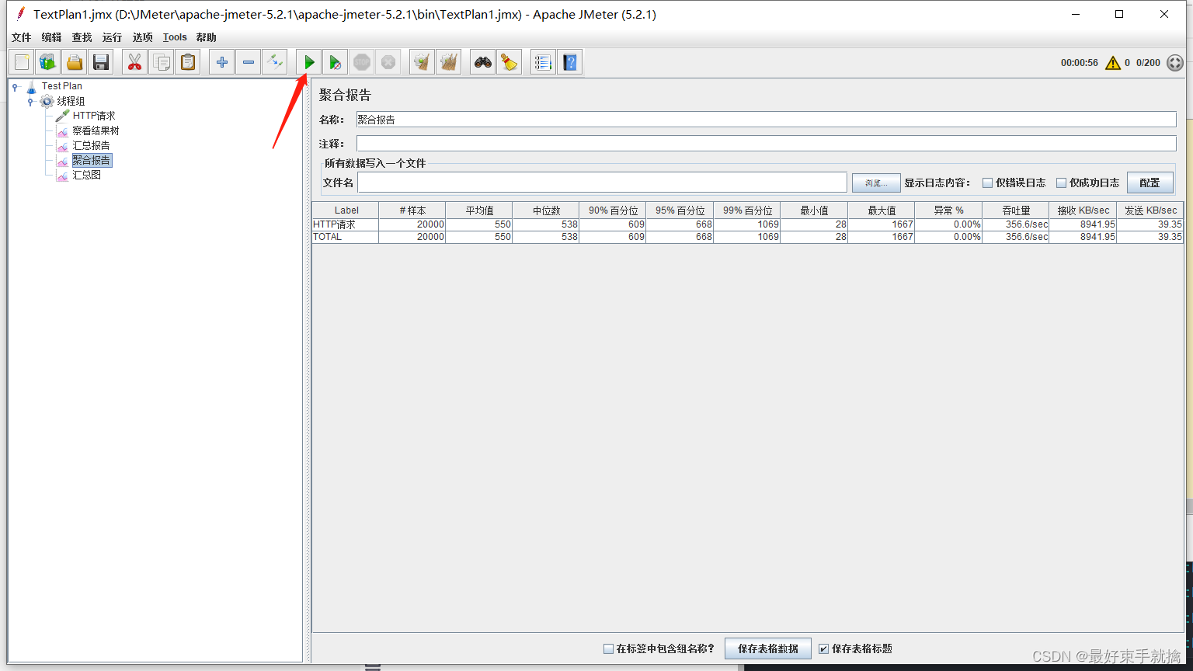Enable the 仅错误日志 checkbox
Viewport: 1193px width, 671px height.
[987, 183]
